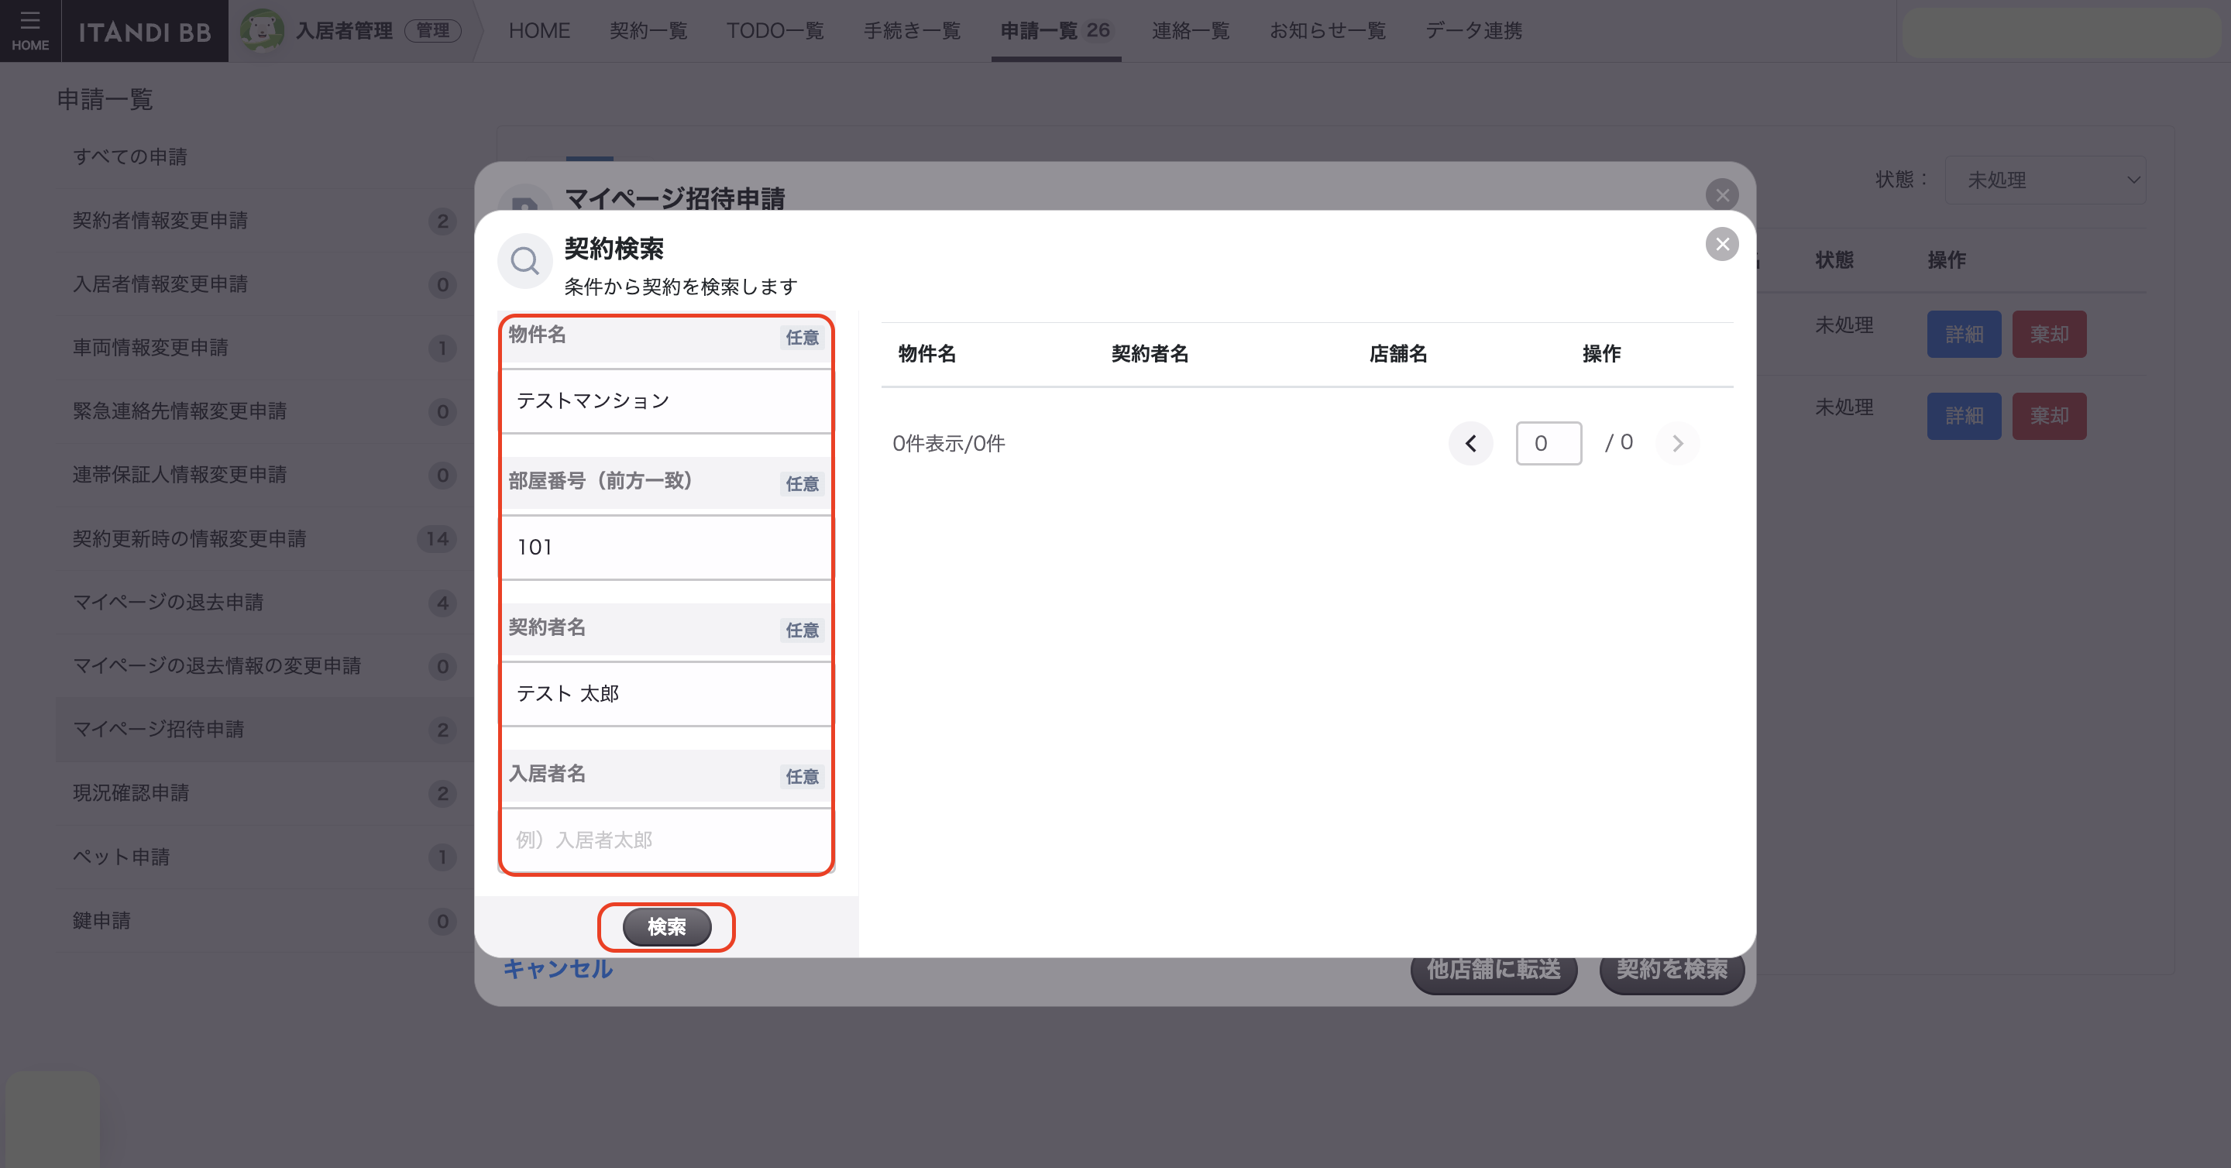Close the マイページ招待申請 dialog behind
The width and height of the screenshot is (2231, 1168).
coord(1722,195)
